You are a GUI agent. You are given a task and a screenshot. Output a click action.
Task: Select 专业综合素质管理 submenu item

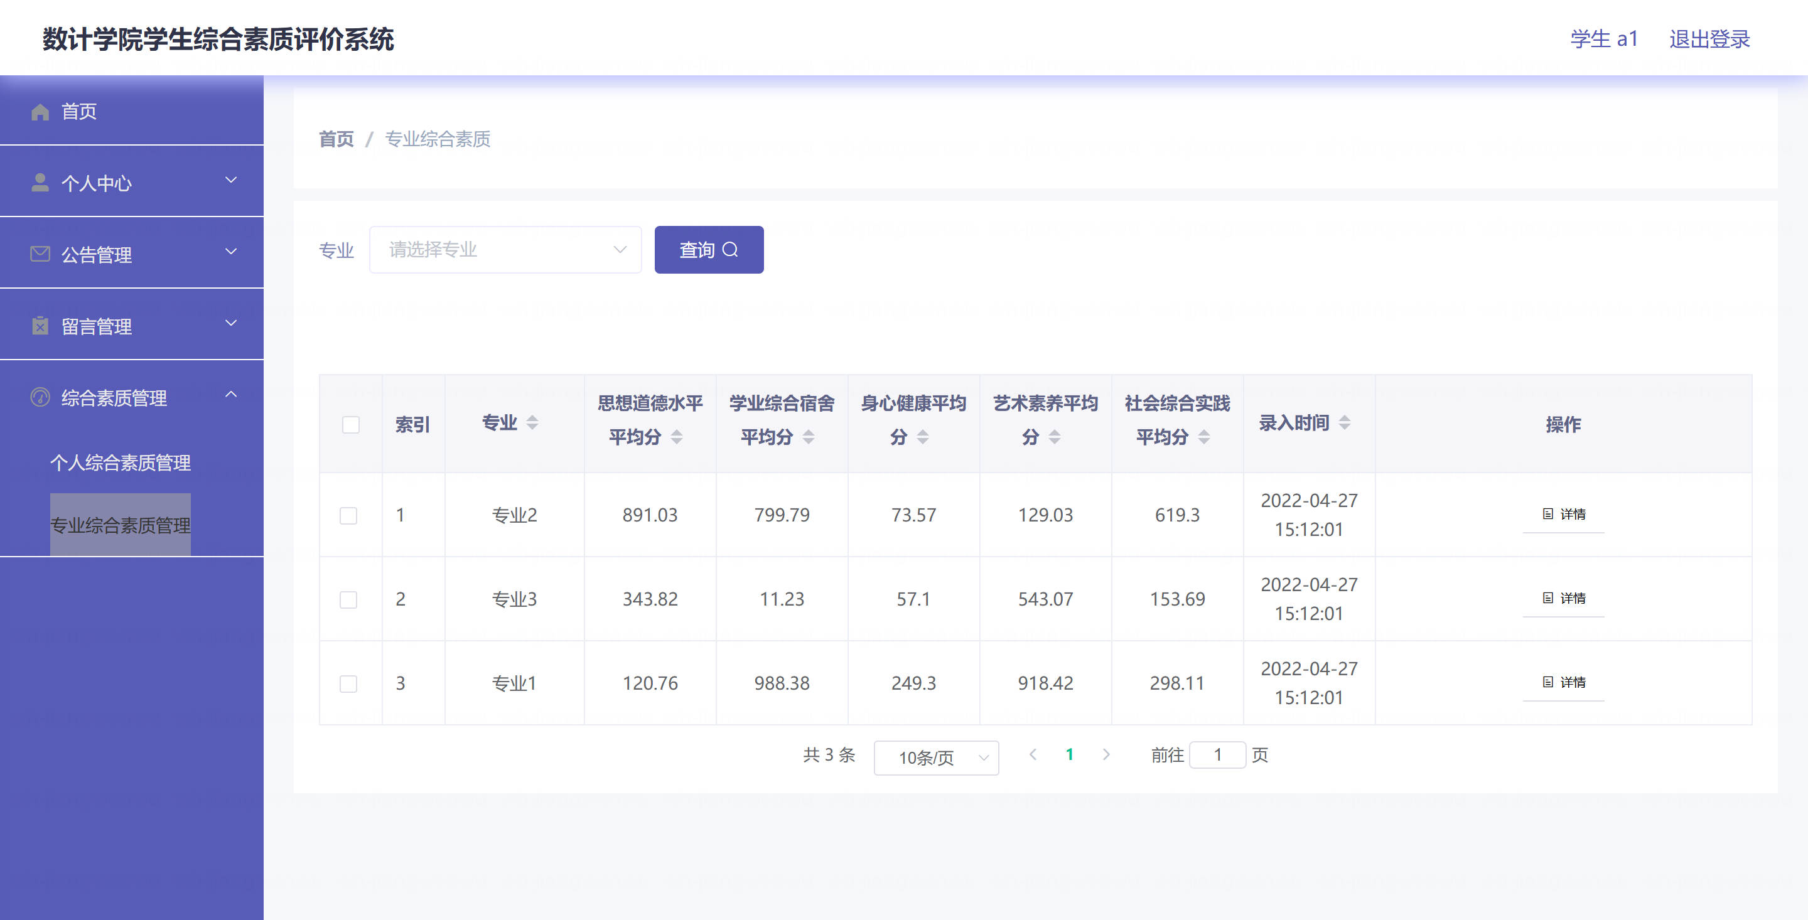(x=120, y=525)
